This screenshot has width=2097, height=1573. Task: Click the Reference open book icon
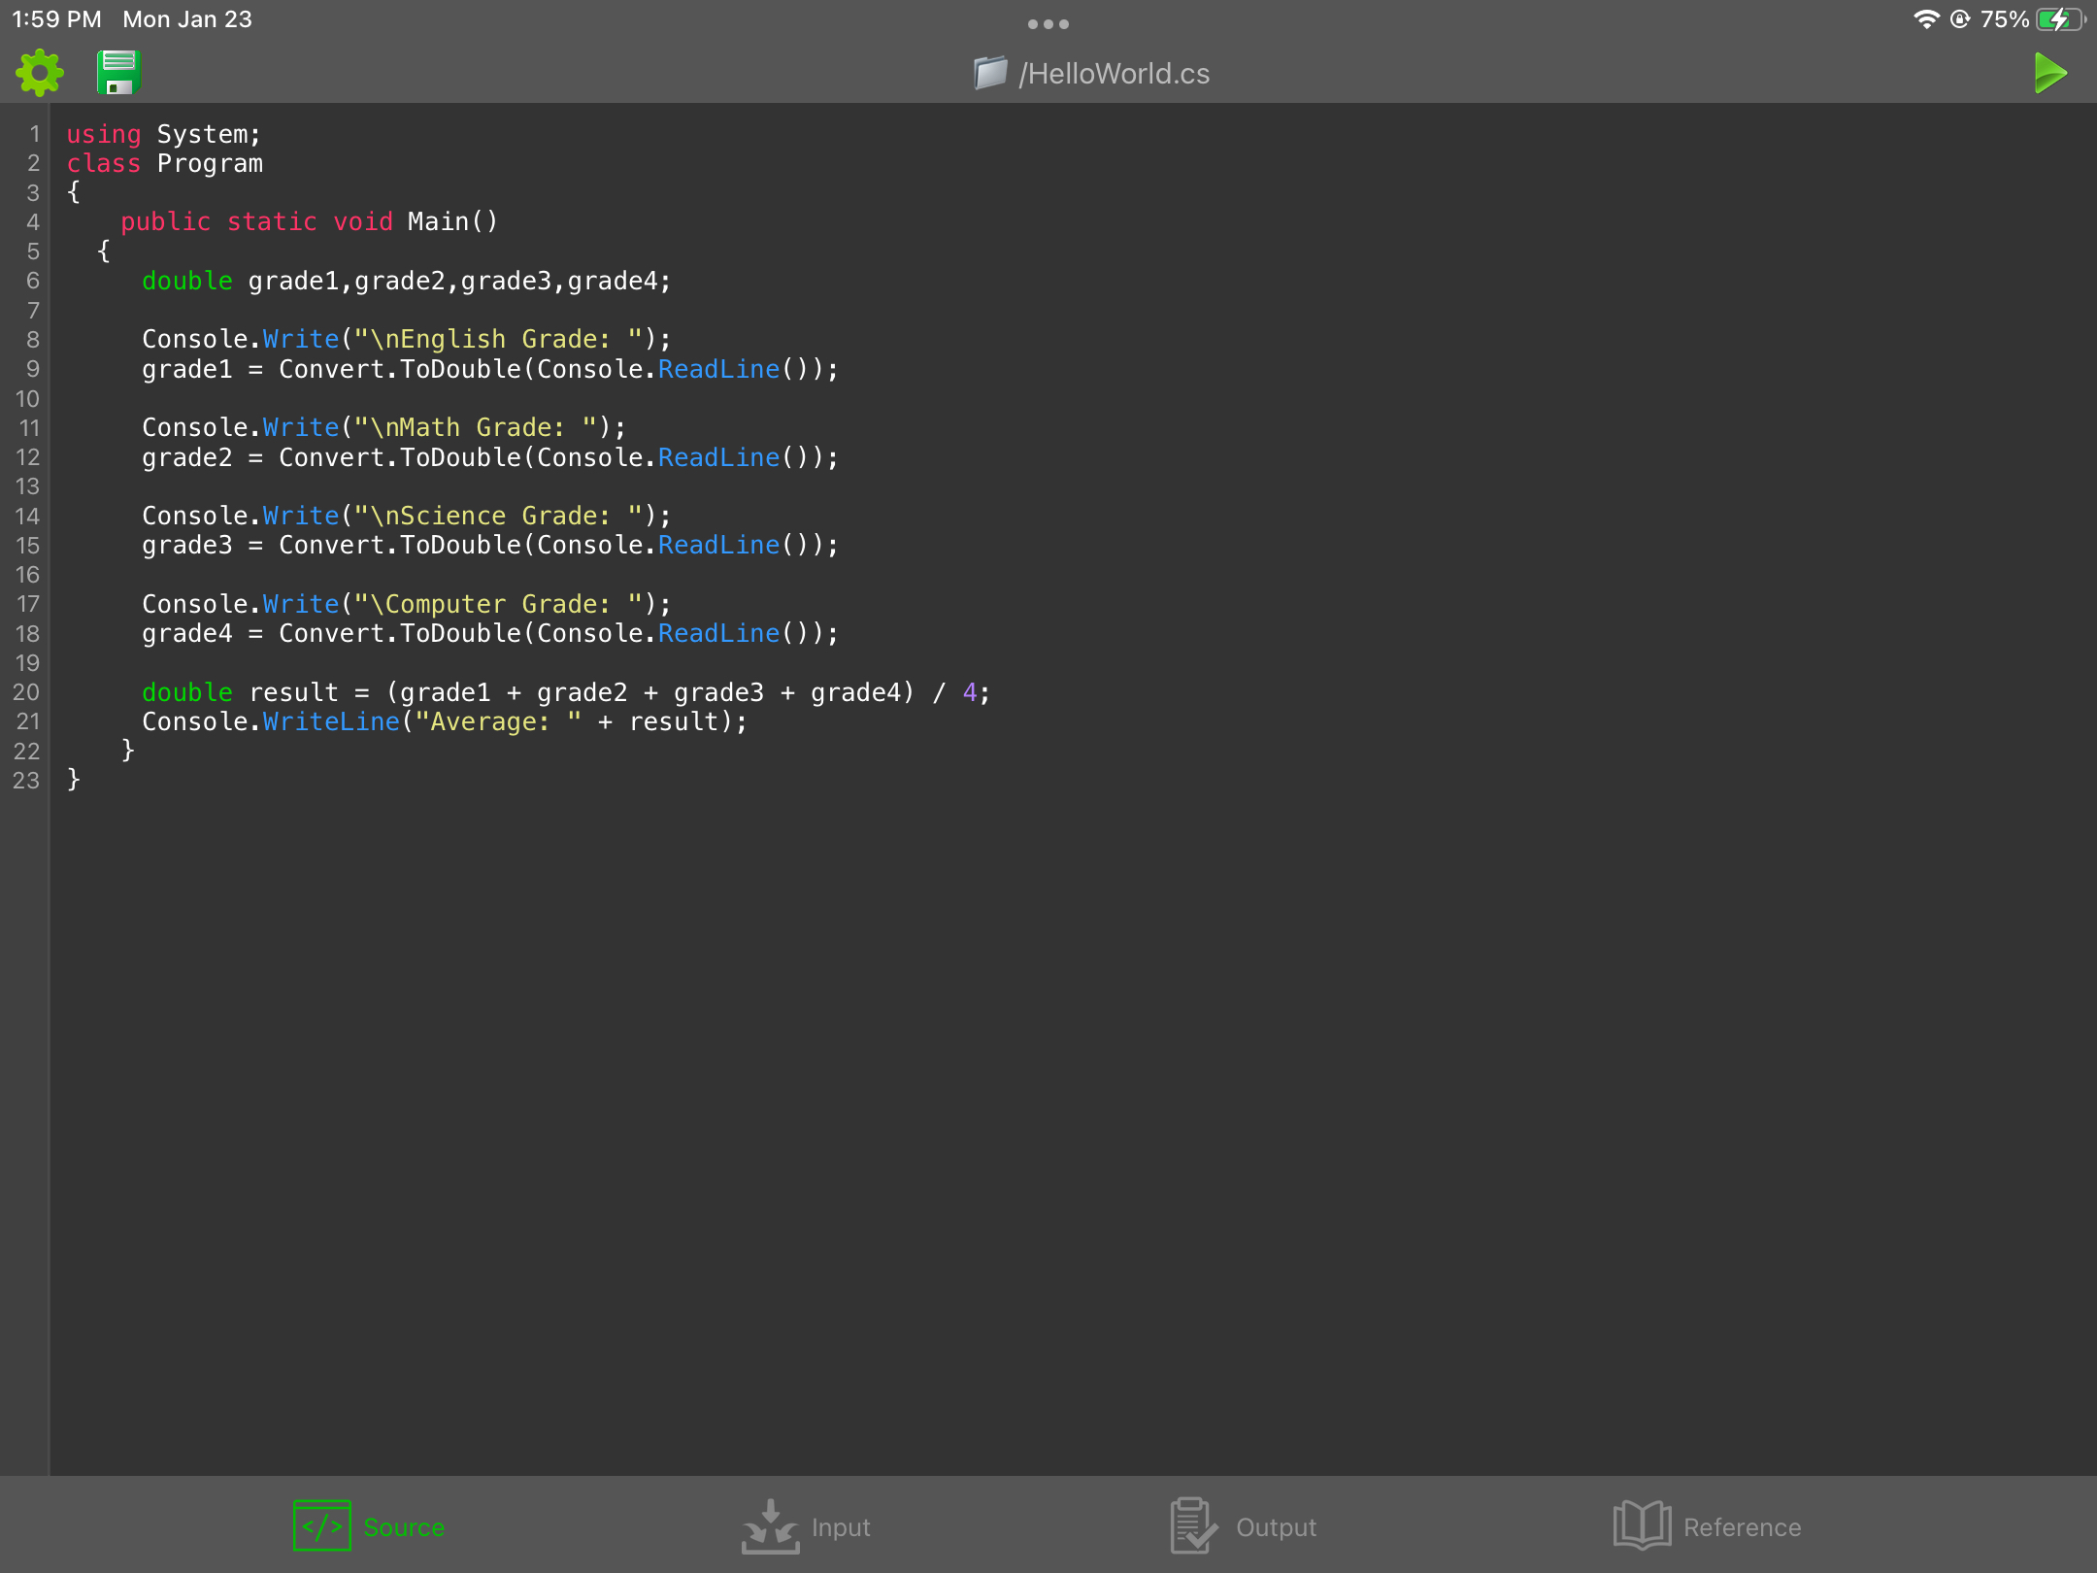coord(1642,1525)
